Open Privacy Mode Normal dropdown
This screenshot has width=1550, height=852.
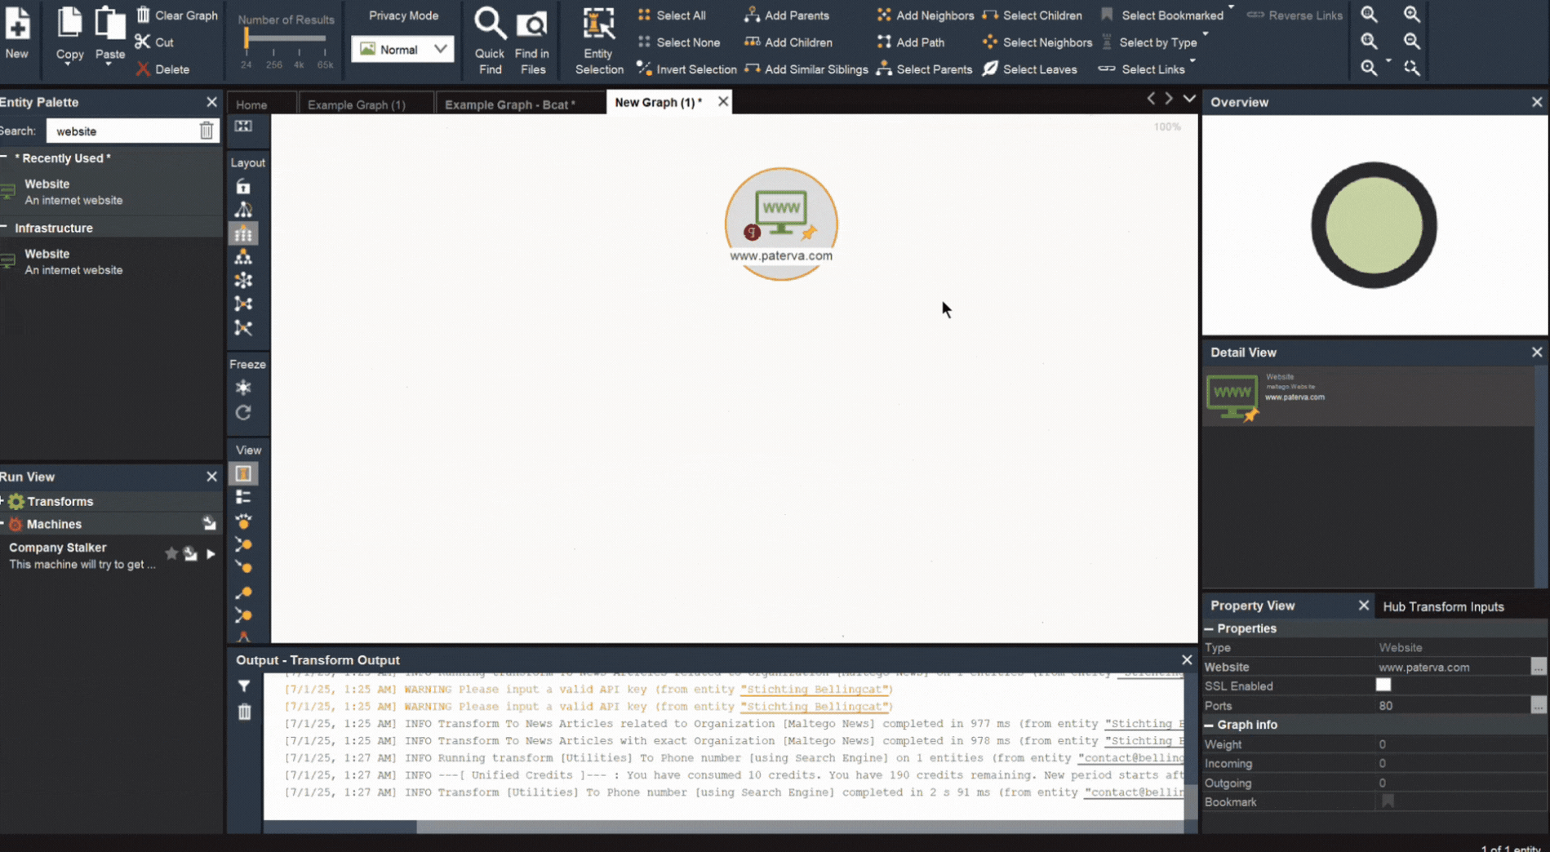click(x=402, y=49)
